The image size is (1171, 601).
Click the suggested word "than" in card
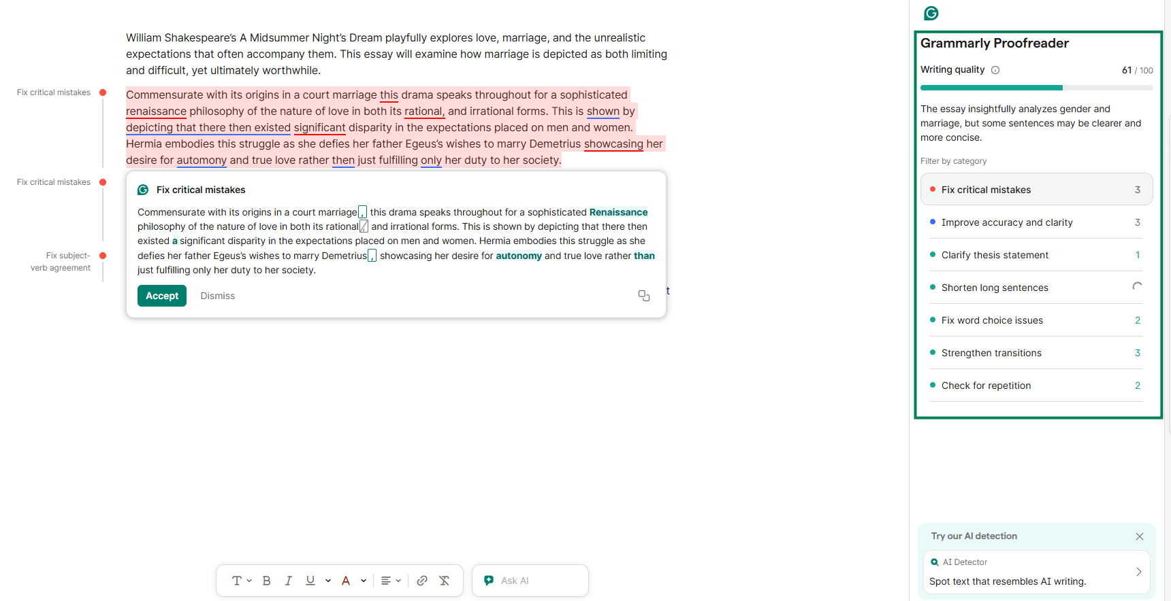pos(644,256)
